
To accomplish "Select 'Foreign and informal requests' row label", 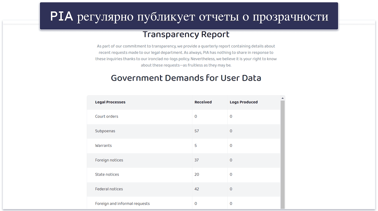I will (122, 203).
